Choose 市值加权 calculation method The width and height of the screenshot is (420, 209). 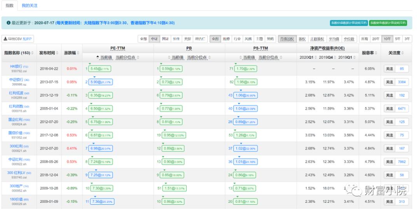[x=287, y=39]
